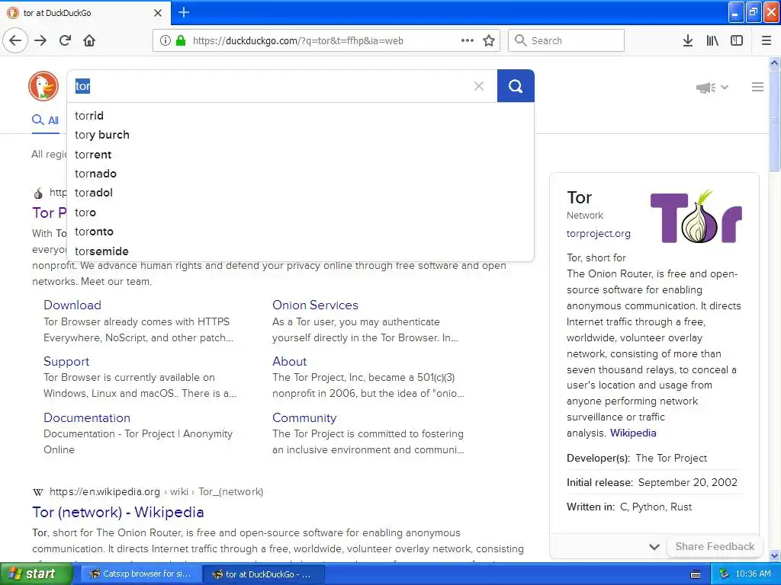Click torproject.org link in info panel

click(598, 233)
